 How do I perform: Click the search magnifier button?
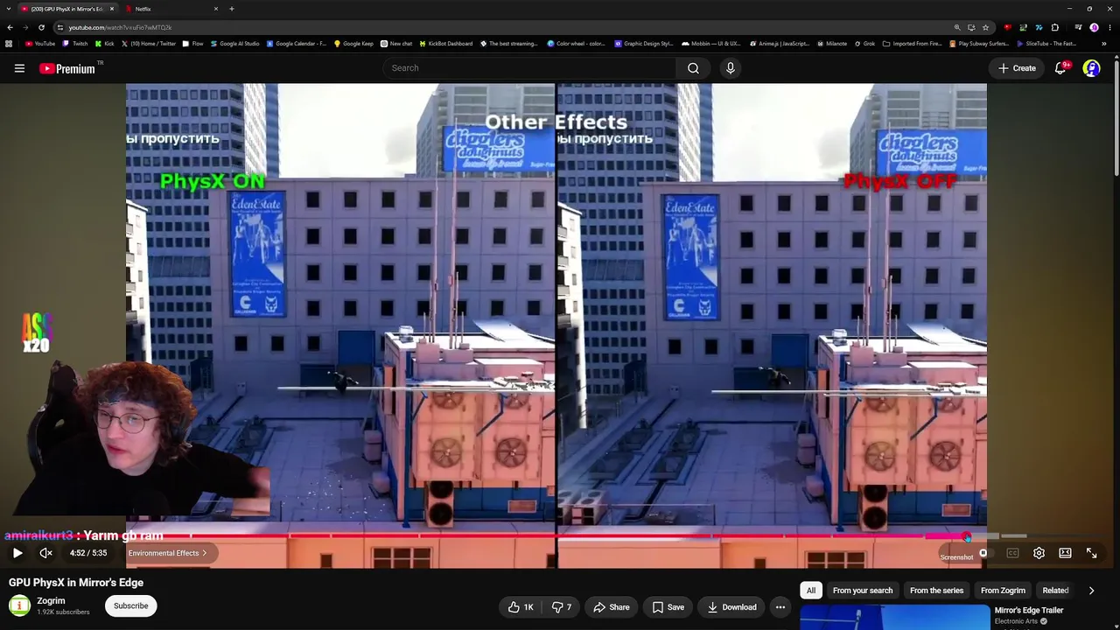click(693, 68)
